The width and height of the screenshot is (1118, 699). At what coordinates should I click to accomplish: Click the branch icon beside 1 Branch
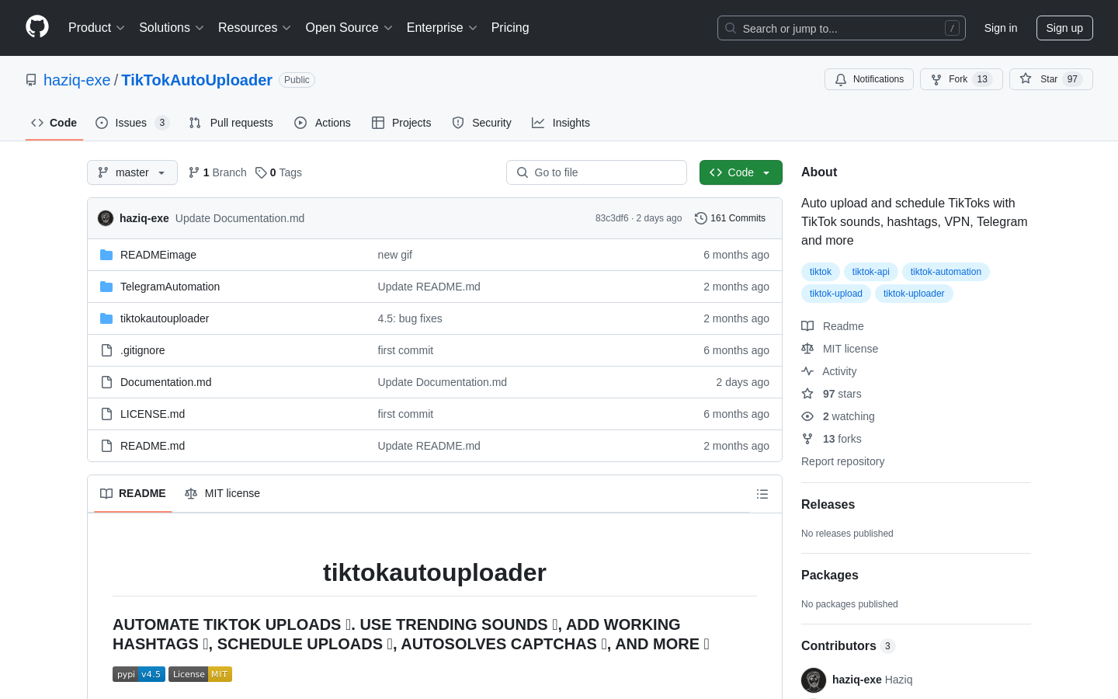194,172
